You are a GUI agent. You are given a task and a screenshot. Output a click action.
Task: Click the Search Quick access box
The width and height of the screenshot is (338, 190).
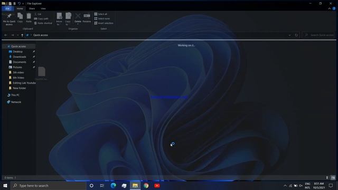coord(318,35)
